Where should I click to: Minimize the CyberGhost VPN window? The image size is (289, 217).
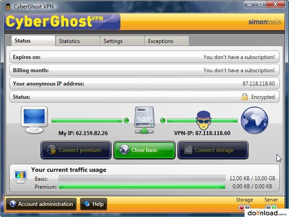(249, 4)
